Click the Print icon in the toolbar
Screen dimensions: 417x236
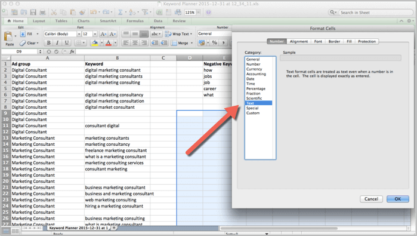[42, 12]
